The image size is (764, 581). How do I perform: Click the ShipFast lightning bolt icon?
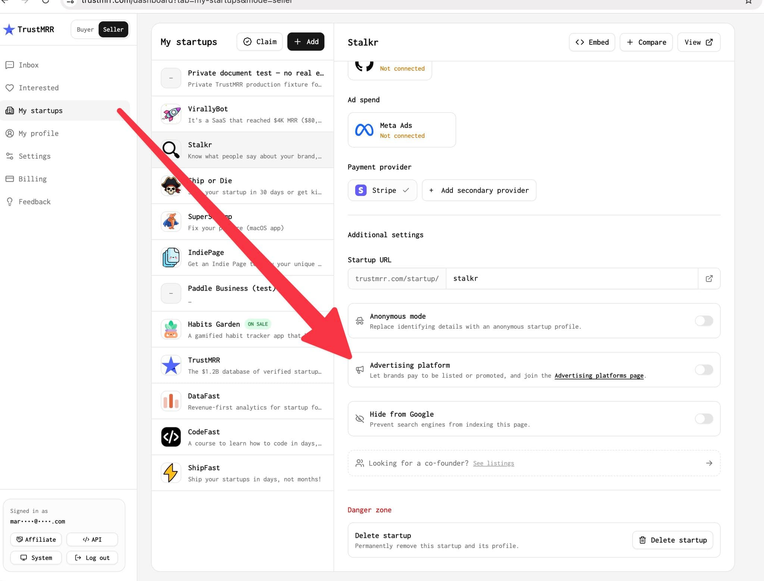click(171, 473)
